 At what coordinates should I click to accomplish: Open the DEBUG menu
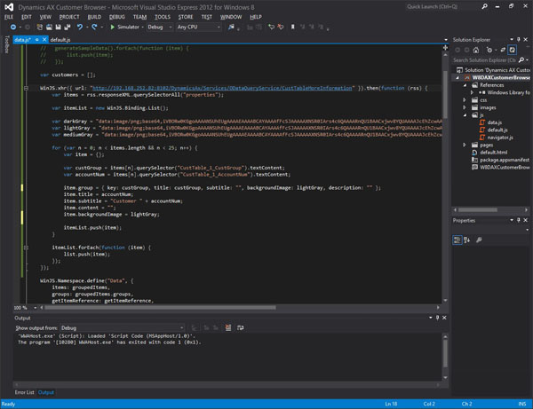(x=117, y=17)
